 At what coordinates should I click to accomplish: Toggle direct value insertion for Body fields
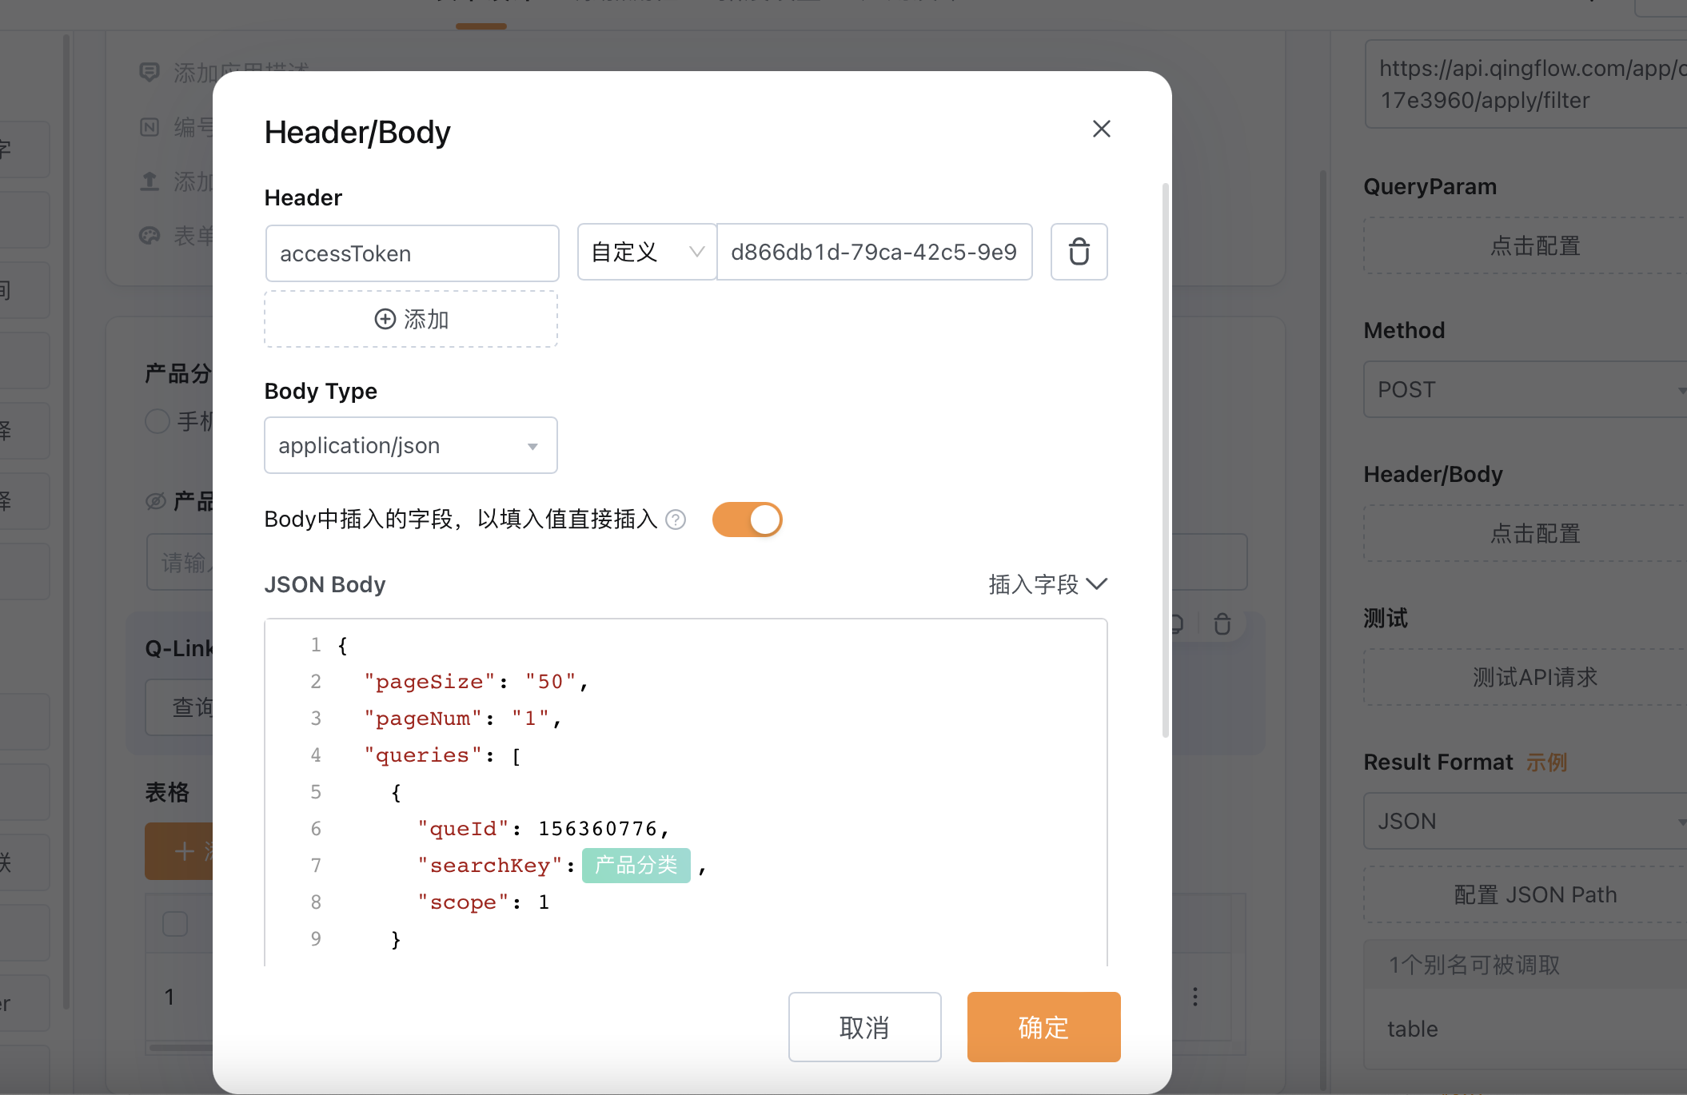[747, 520]
